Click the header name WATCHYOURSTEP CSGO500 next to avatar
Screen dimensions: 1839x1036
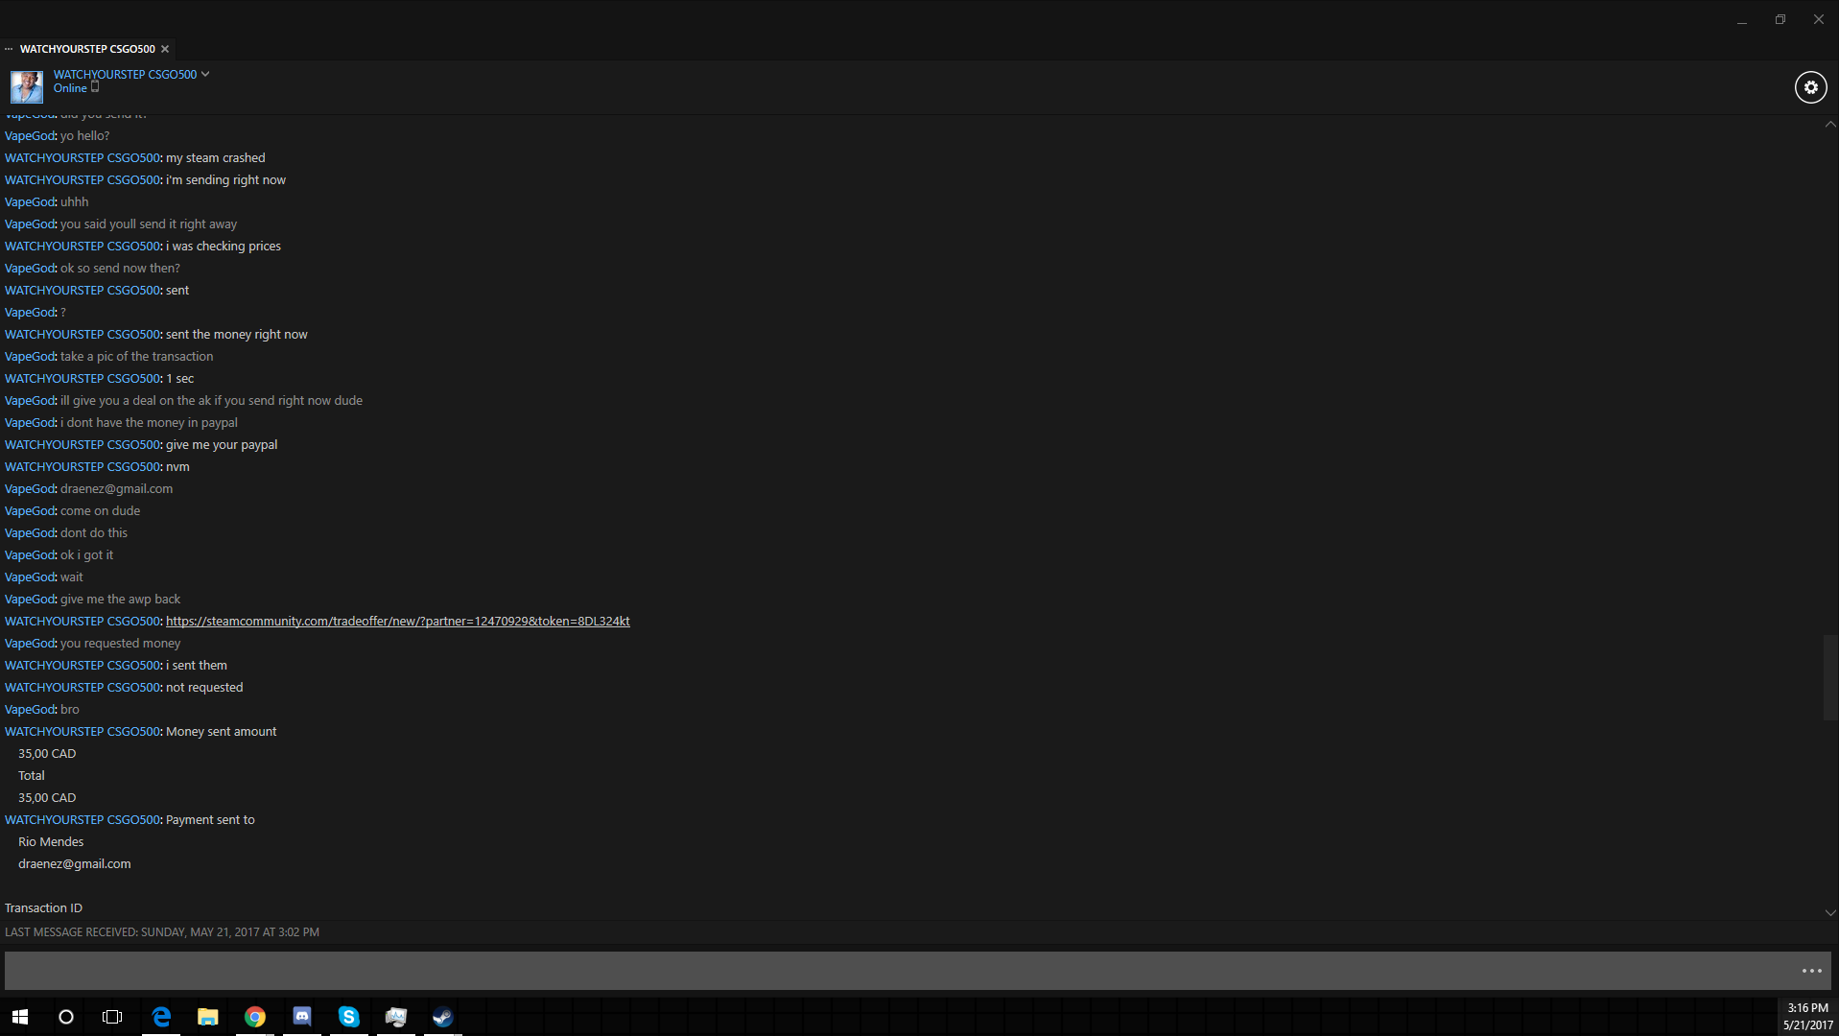point(125,75)
